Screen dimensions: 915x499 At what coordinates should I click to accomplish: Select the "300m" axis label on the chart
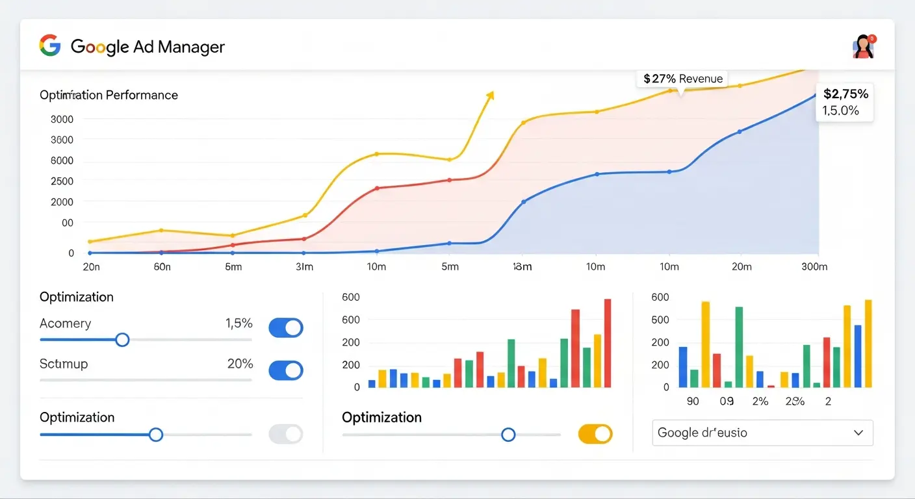coord(814,266)
